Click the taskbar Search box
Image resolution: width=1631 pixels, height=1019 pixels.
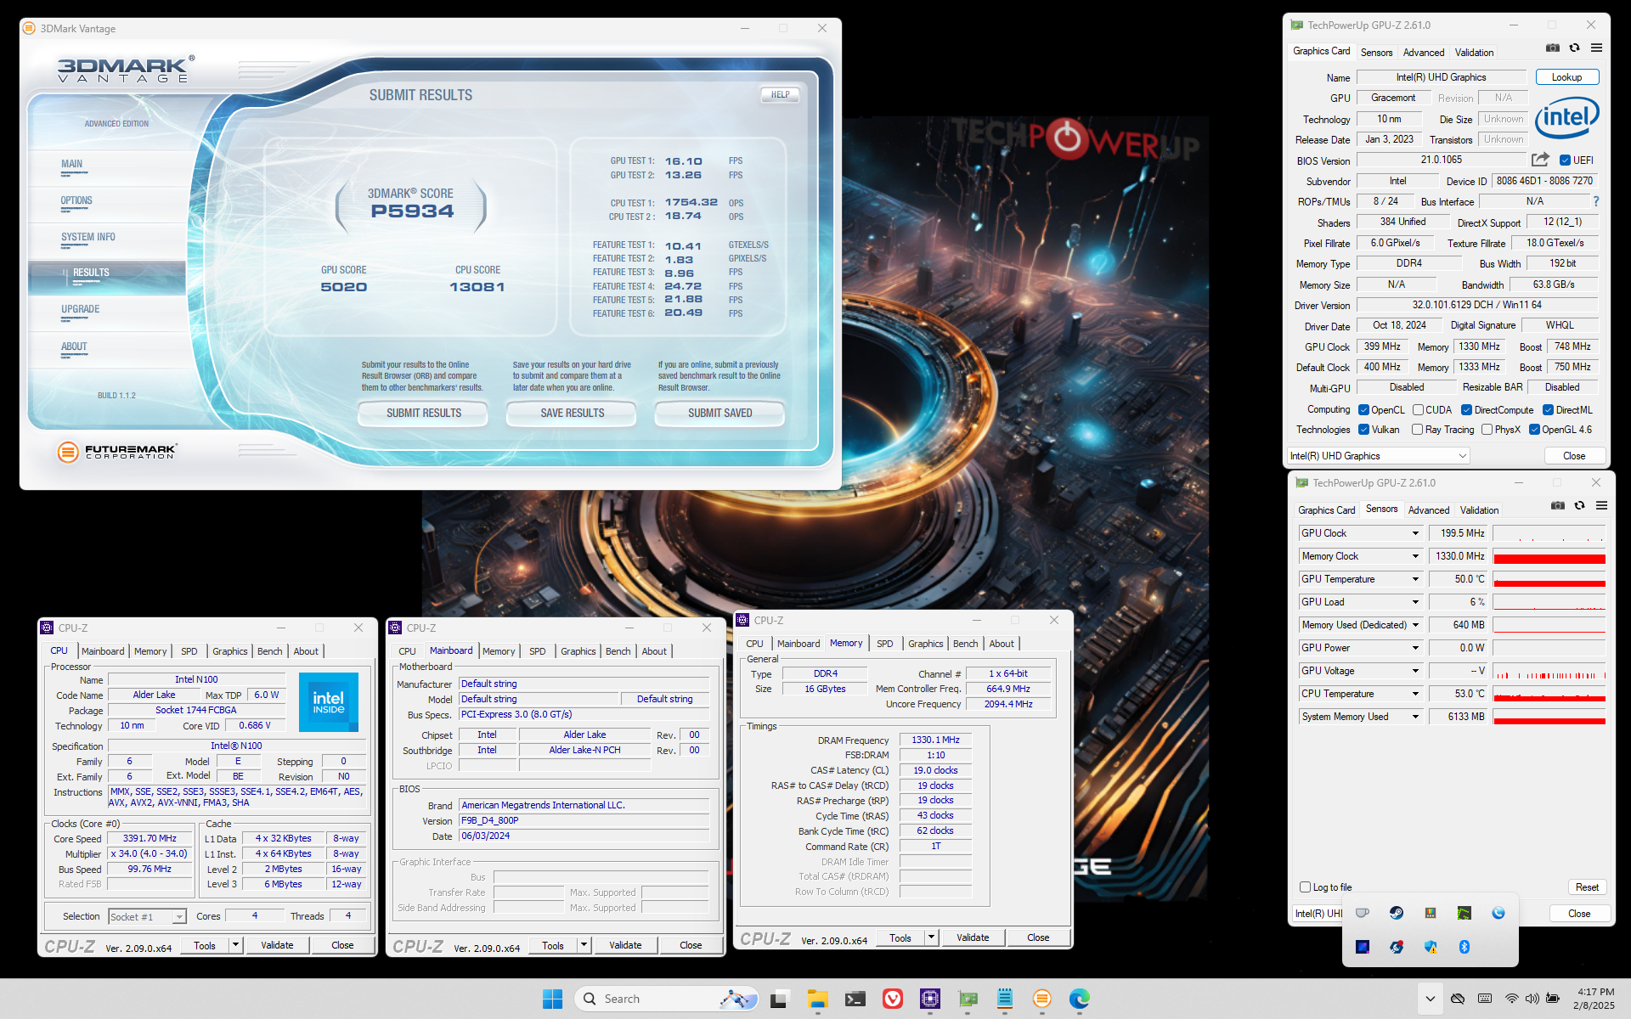click(x=667, y=999)
